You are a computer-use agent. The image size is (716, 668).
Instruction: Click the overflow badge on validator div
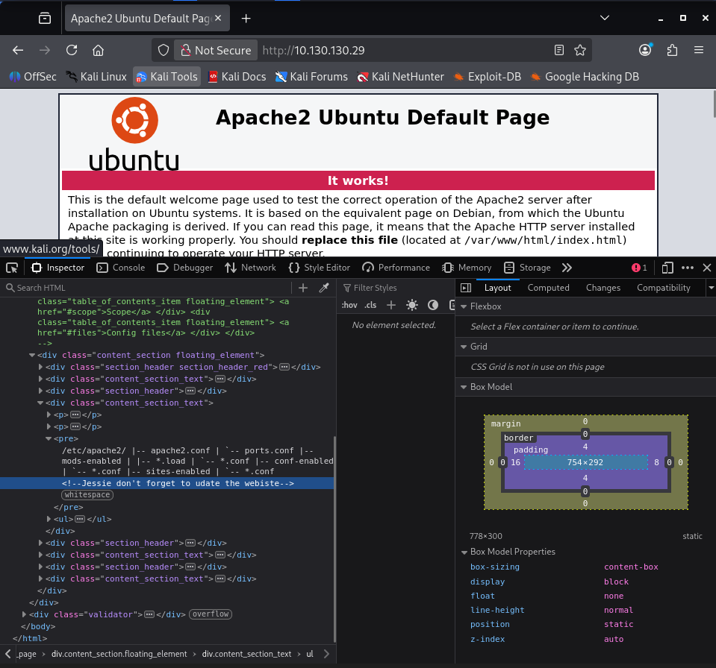tap(211, 614)
